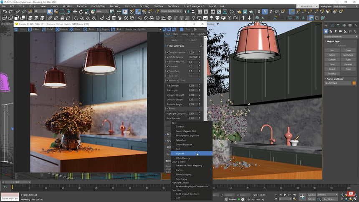Open the Create tab plus icon

point(326,25)
